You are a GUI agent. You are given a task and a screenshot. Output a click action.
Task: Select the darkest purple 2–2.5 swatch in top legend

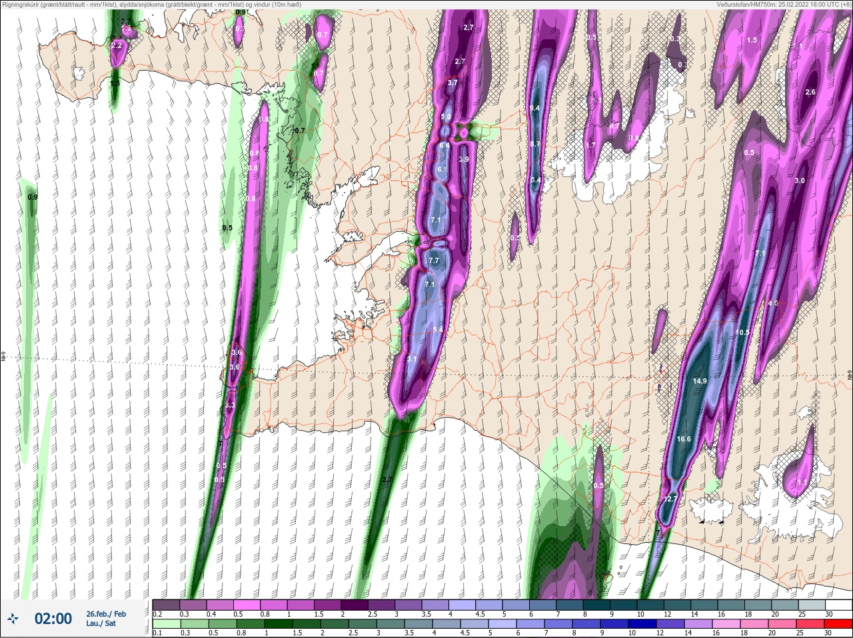354,605
